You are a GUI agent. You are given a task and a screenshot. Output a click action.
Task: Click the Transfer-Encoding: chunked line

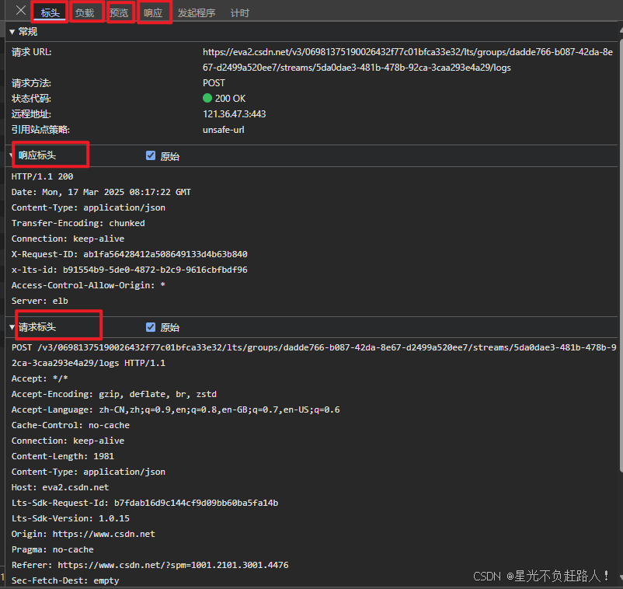point(78,223)
